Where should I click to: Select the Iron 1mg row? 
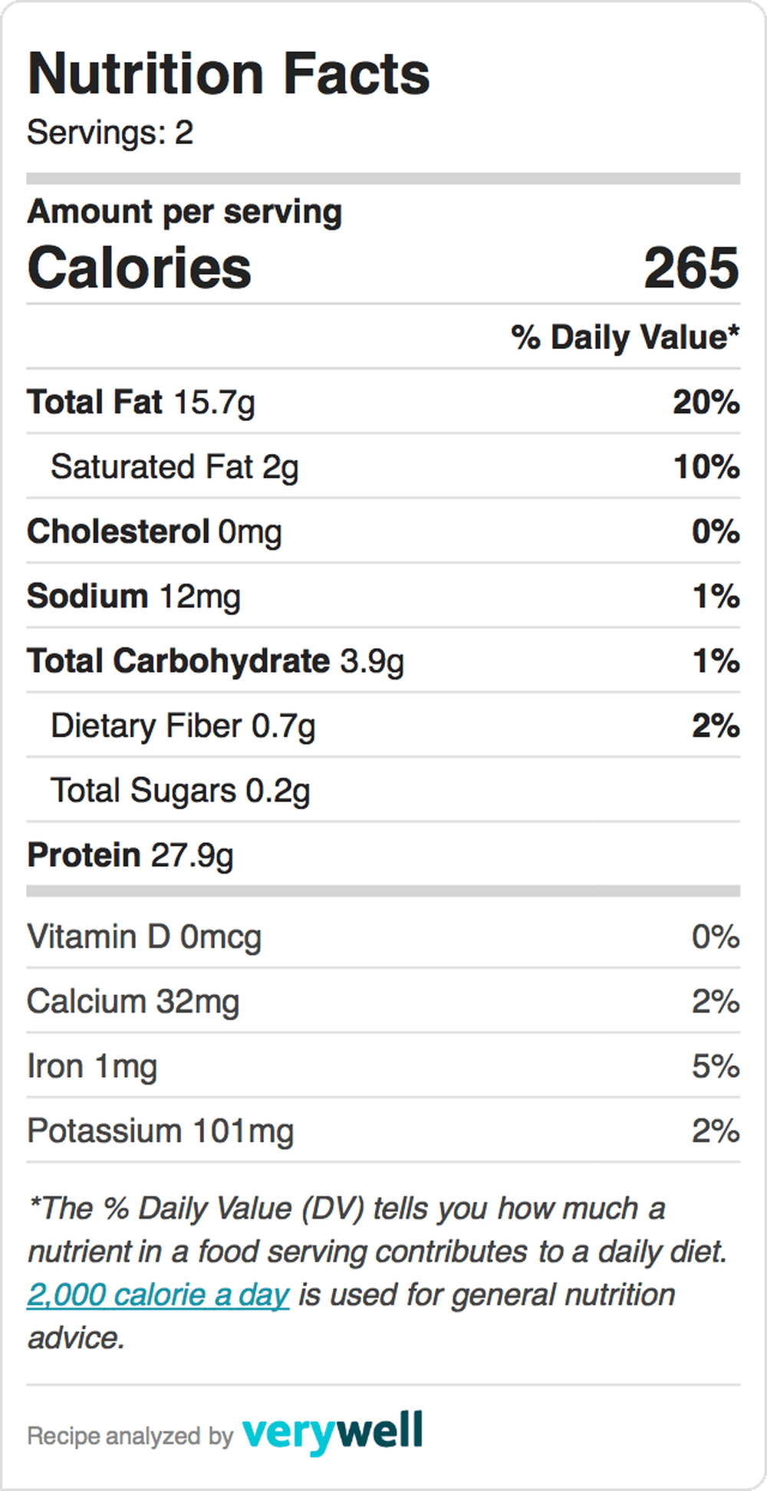click(383, 1065)
